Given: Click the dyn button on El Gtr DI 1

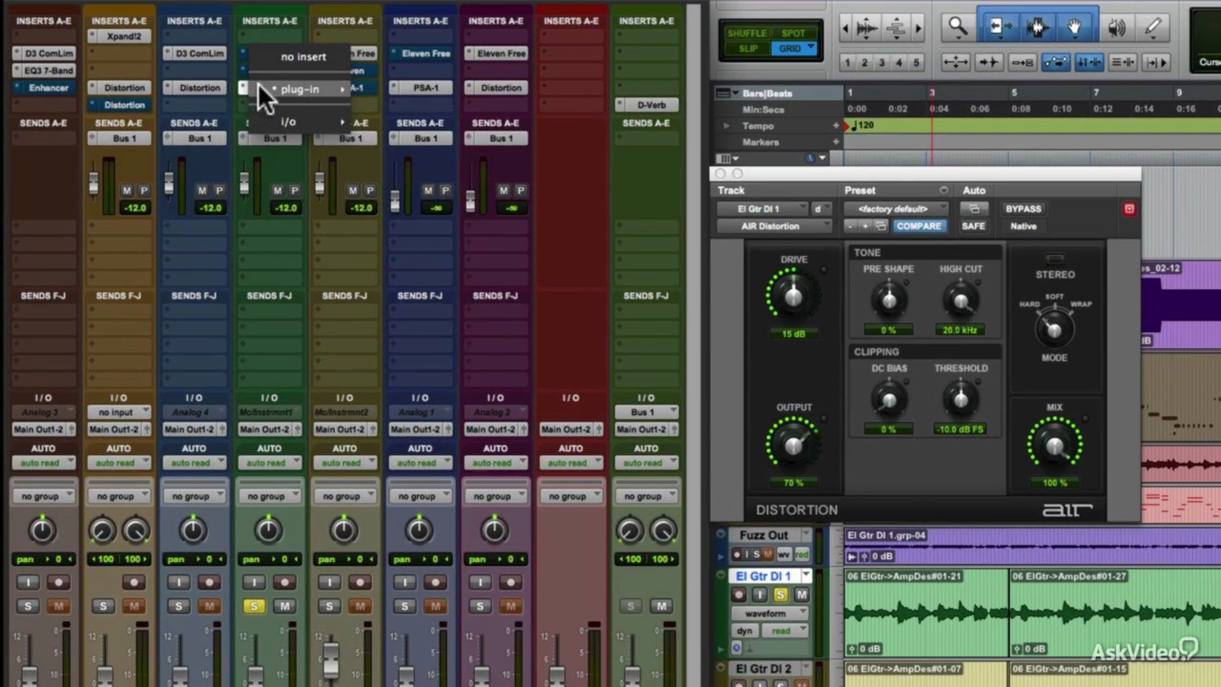Looking at the screenshot, I should pos(744,630).
